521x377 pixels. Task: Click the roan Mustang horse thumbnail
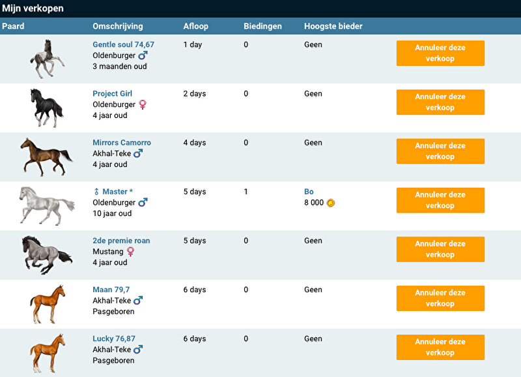(47, 254)
